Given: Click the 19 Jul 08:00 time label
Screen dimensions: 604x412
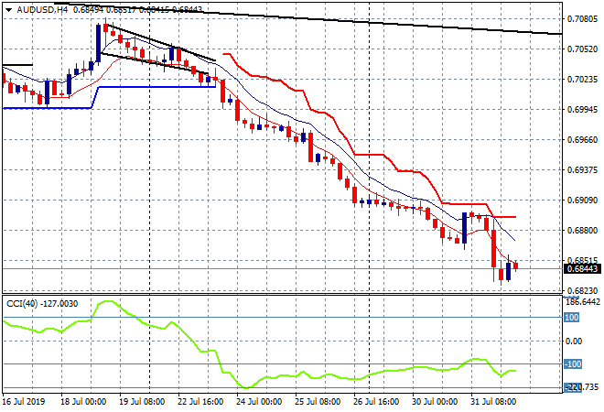Looking at the screenshot, I should pos(142,402).
